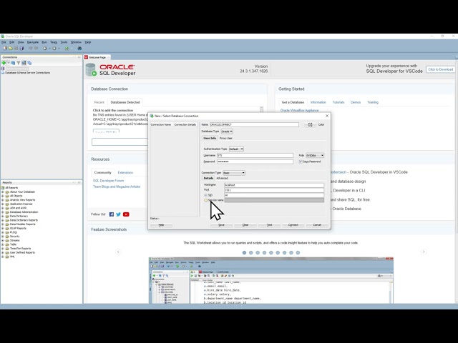Open the Role dropdown showing SYSDBA
The width and height of the screenshot is (458, 343).
pyautogui.click(x=315, y=156)
